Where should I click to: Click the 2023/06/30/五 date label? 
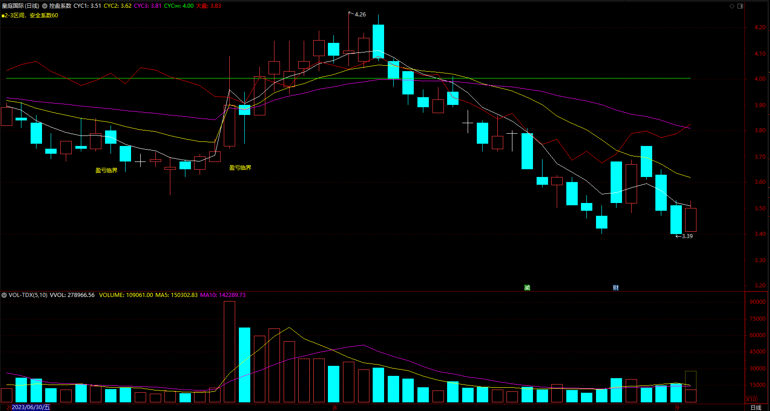(31, 407)
